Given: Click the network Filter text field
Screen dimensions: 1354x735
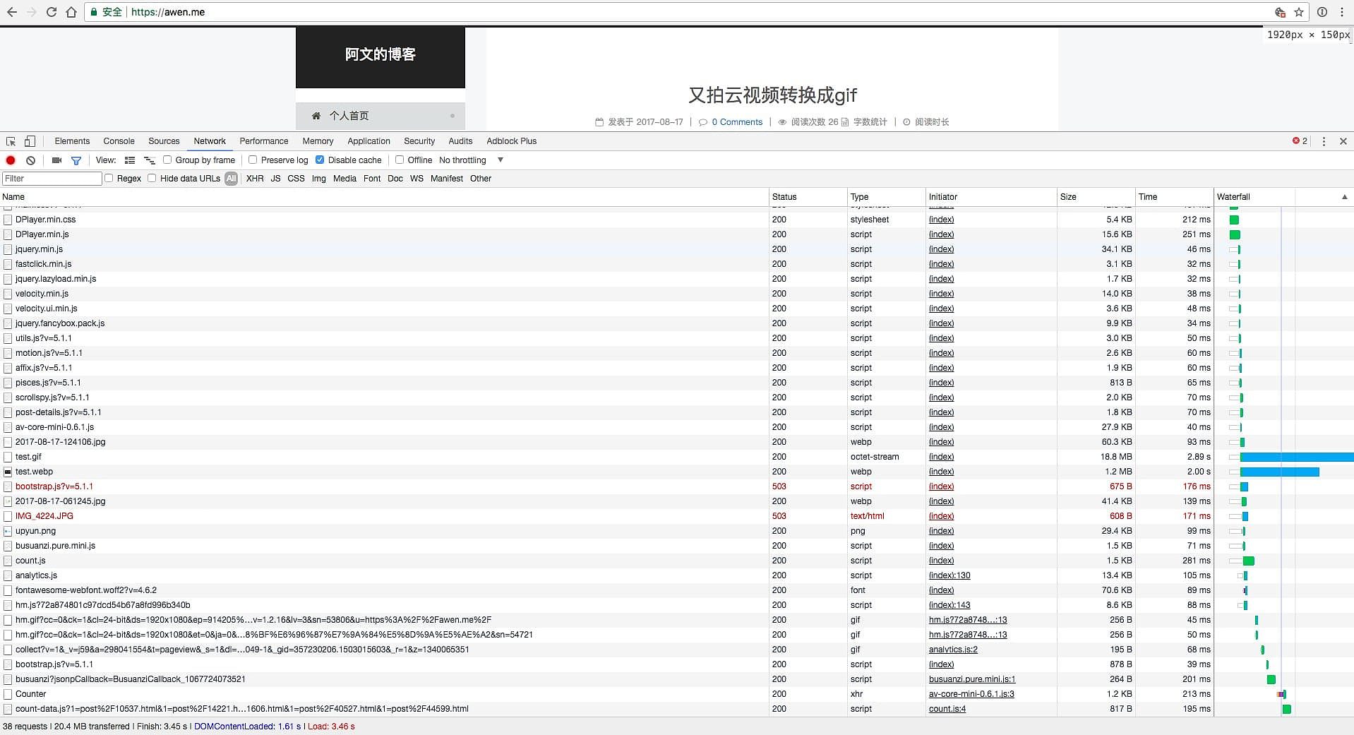Looking at the screenshot, I should [x=52, y=179].
